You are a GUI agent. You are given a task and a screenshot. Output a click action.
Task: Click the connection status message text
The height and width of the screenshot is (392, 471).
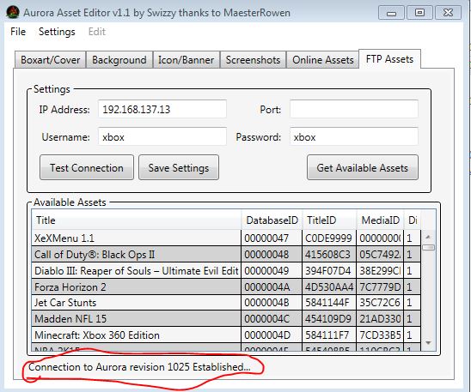click(139, 367)
